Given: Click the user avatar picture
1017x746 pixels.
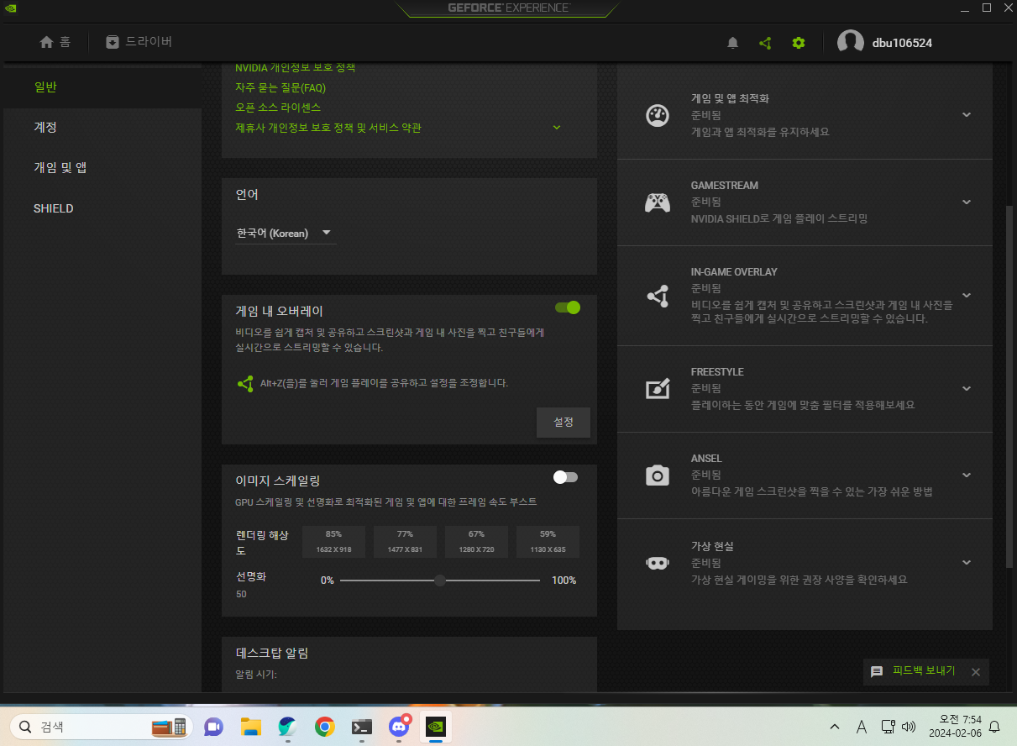Looking at the screenshot, I should pyautogui.click(x=851, y=43).
